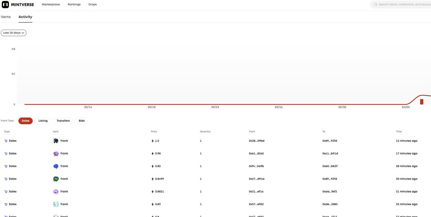Click the 35 minutes ago timestamp
The image size is (431, 217).
tap(407, 204)
